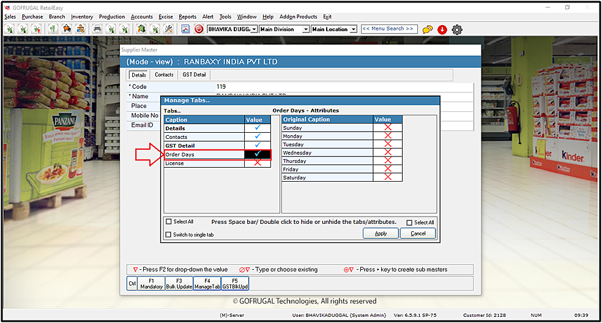Click the Apply button
The height and width of the screenshot is (323, 602).
click(x=381, y=234)
